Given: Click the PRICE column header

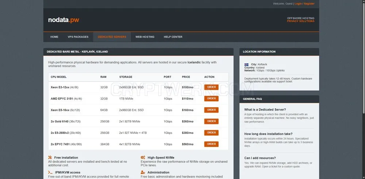Looking at the screenshot, I should point(186,77).
